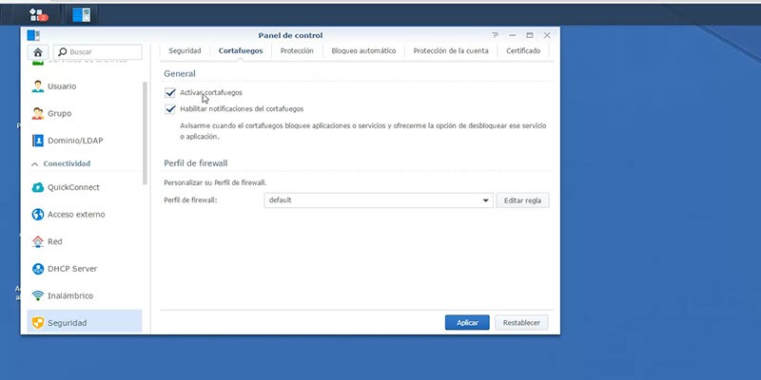Viewport: 761px width, 380px height.
Task: Click the search magnifier icon
Action: 62,52
